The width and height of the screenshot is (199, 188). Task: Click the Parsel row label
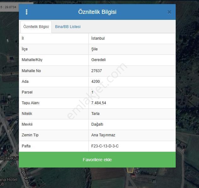[x=27, y=92]
